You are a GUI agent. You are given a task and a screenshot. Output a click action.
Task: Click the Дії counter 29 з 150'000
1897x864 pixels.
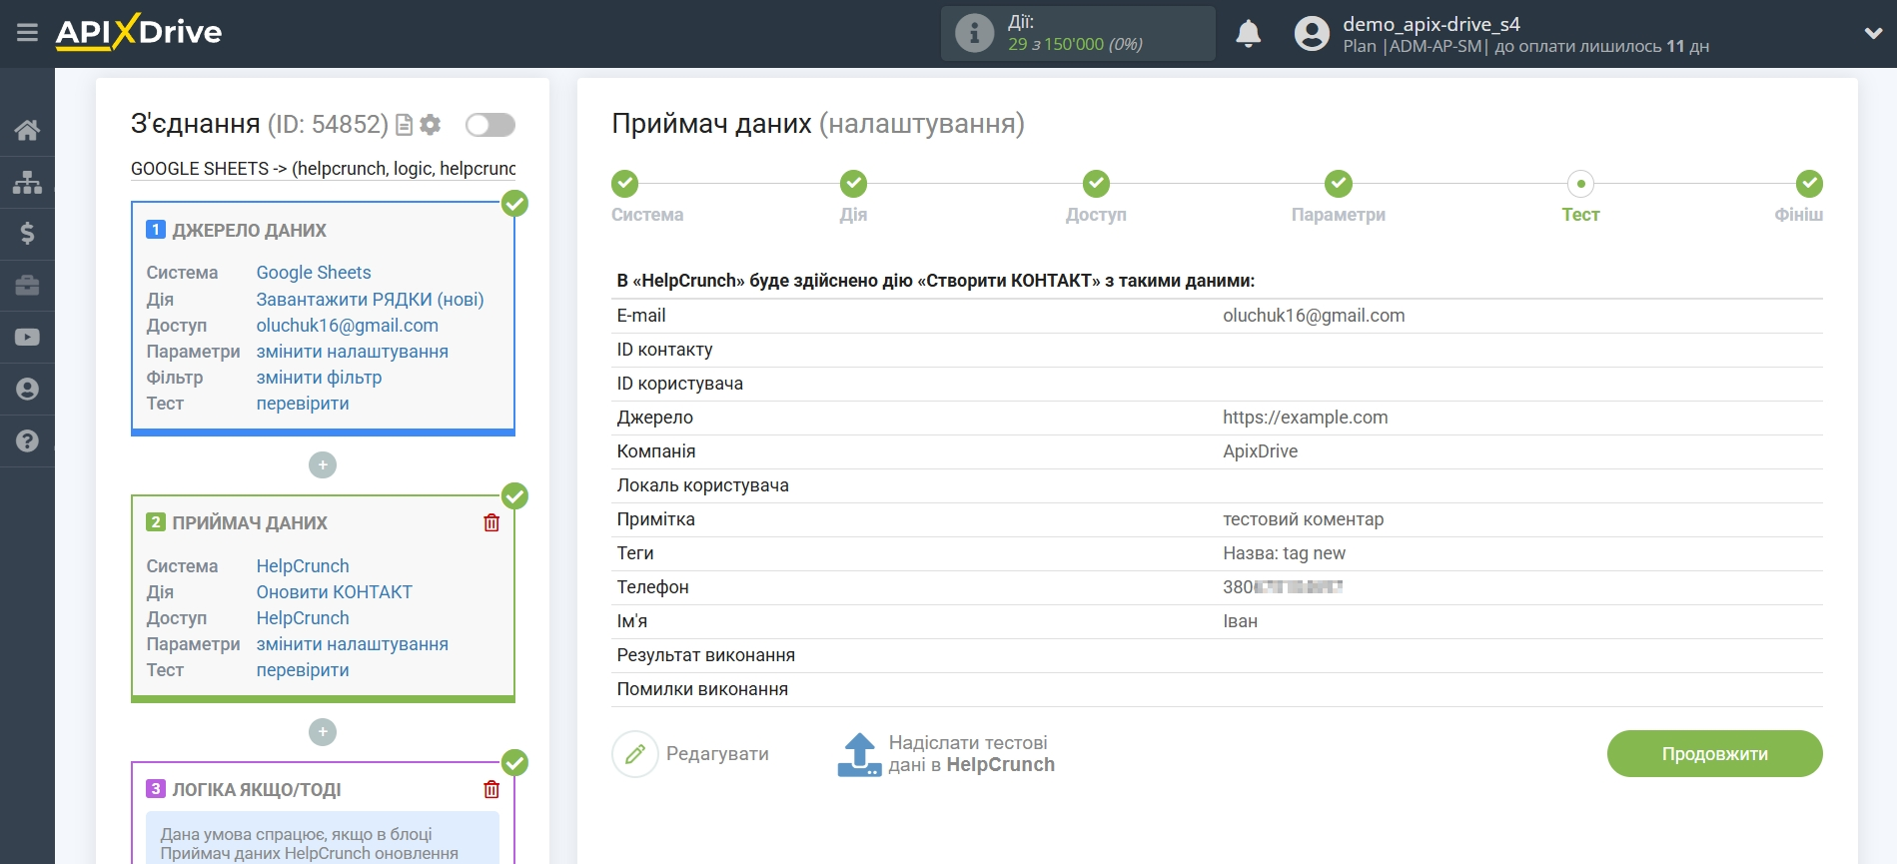1075,44
